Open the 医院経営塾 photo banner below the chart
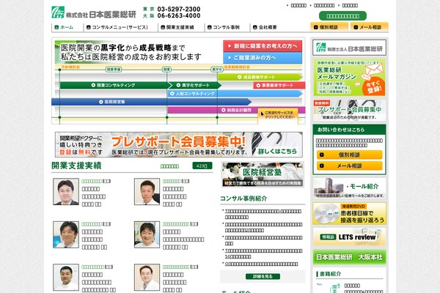This screenshot has height=293, width=440. [262, 174]
